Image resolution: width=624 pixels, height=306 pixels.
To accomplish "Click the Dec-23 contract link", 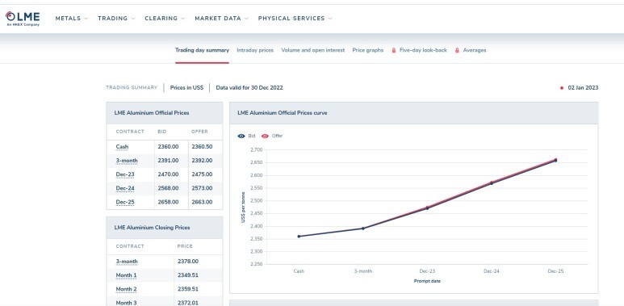I will [125, 174].
